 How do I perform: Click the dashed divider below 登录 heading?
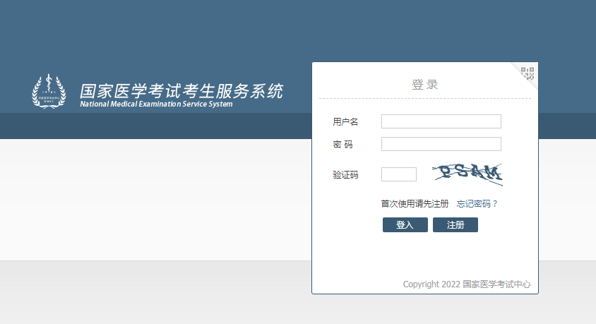[424, 98]
